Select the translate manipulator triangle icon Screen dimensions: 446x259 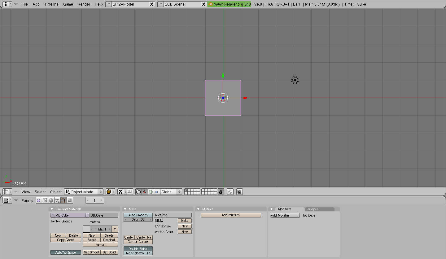(x=144, y=192)
